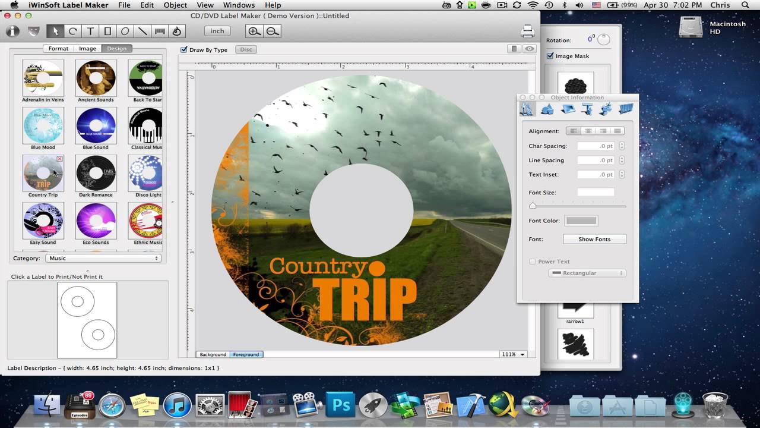Open the Category dropdown set to Music
Viewport: 760px width, 428px height.
(x=103, y=258)
